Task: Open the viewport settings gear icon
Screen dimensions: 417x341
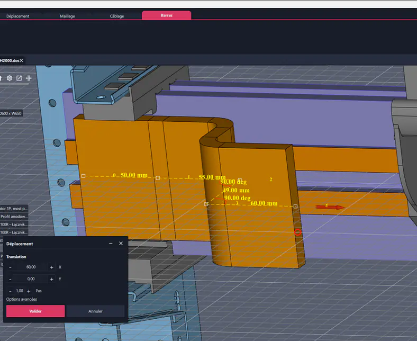Action: coord(10,78)
